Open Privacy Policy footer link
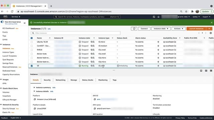The height and width of the screenshot is (120, 214). click(x=180, y=118)
